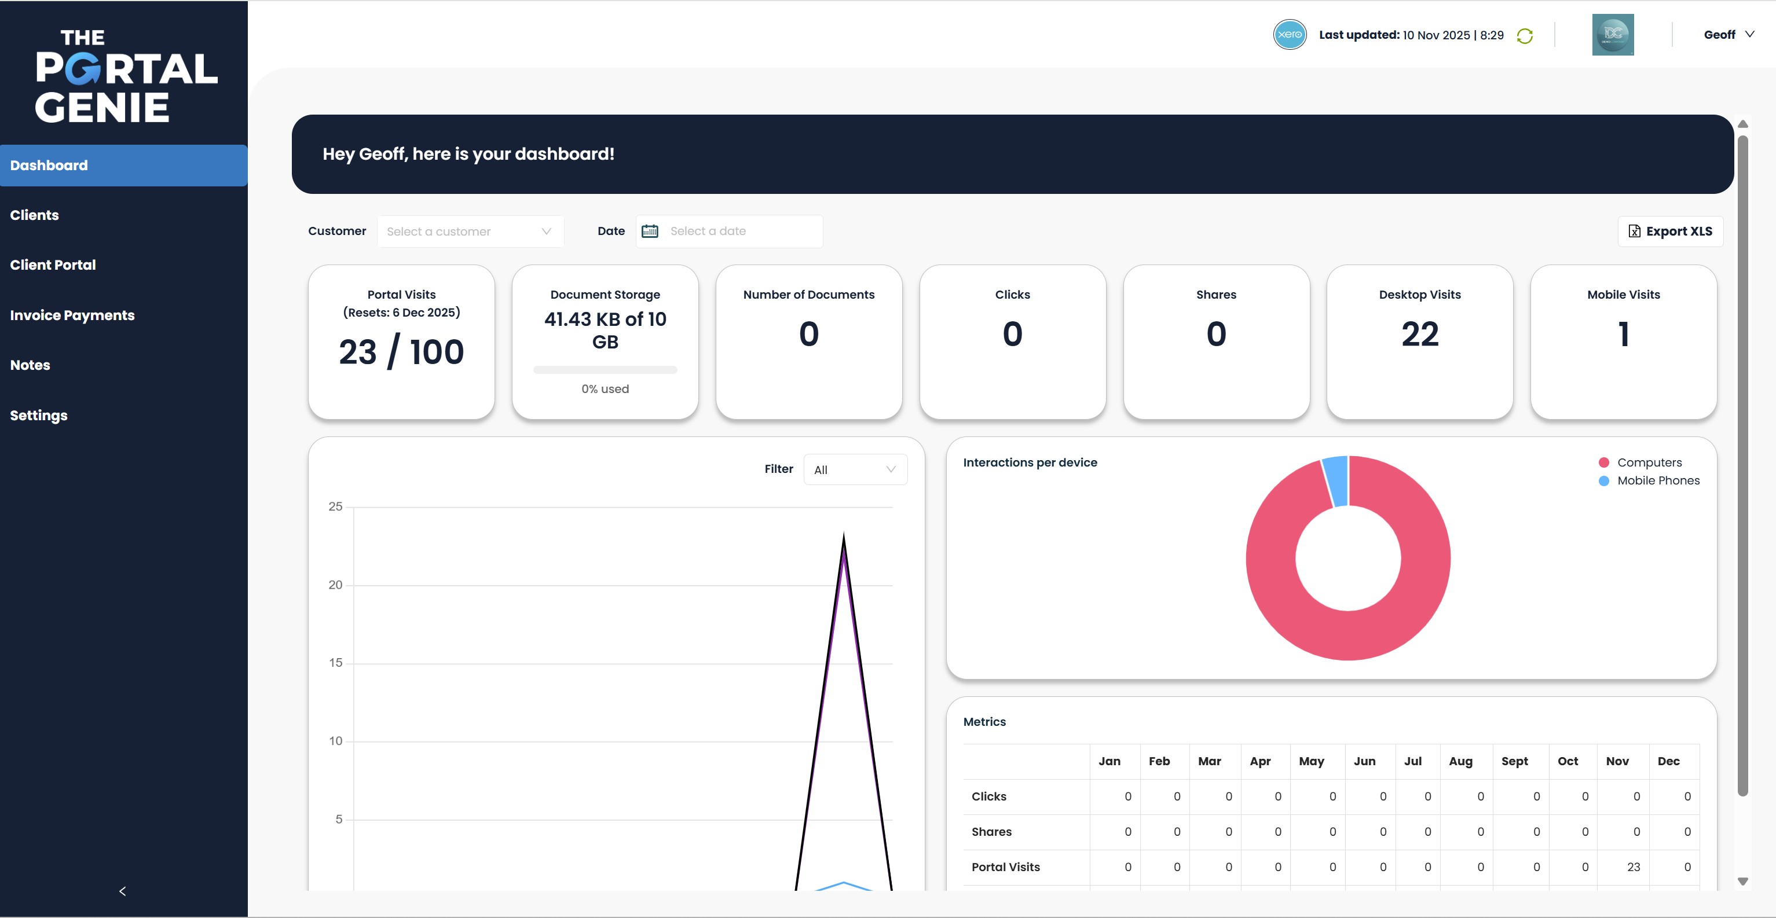Collapse the sidebar using the chevron
1776x918 pixels.
pos(123,890)
